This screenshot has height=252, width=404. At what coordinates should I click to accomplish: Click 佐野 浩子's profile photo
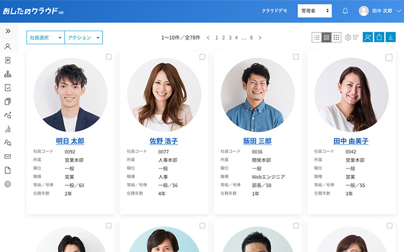tap(164, 95)
